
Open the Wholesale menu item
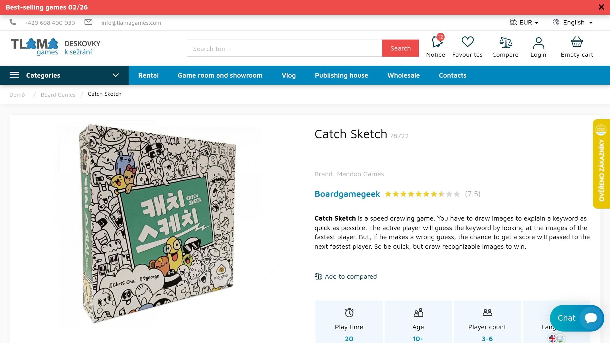coord(403,75)
